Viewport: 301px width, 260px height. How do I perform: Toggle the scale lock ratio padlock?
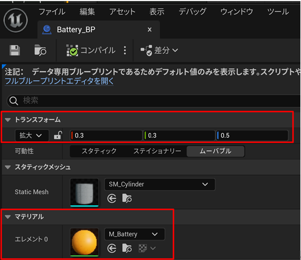click(x=58, y=135)
